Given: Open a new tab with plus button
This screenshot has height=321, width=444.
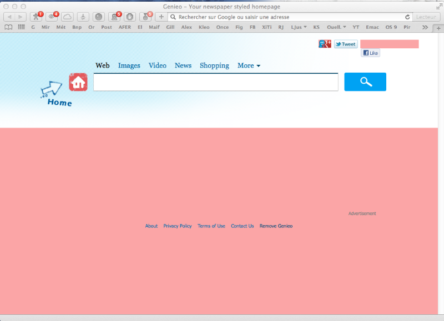Looking at the screenshot, I should click(438, 28).
